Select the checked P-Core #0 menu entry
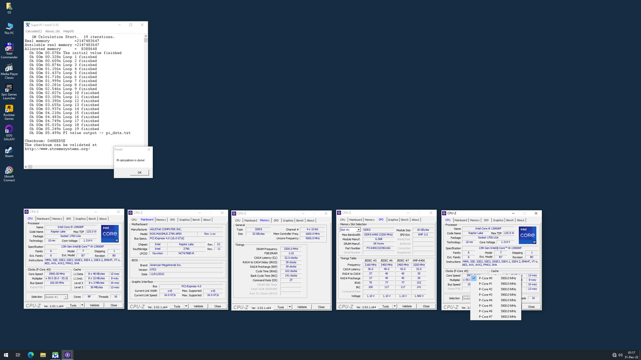 pyautogui.click(x=496, y=278)
